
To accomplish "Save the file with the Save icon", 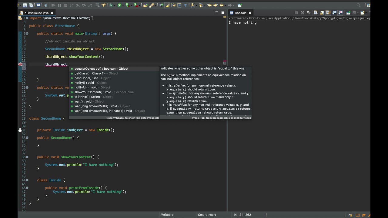I will (x=25, y=5).
